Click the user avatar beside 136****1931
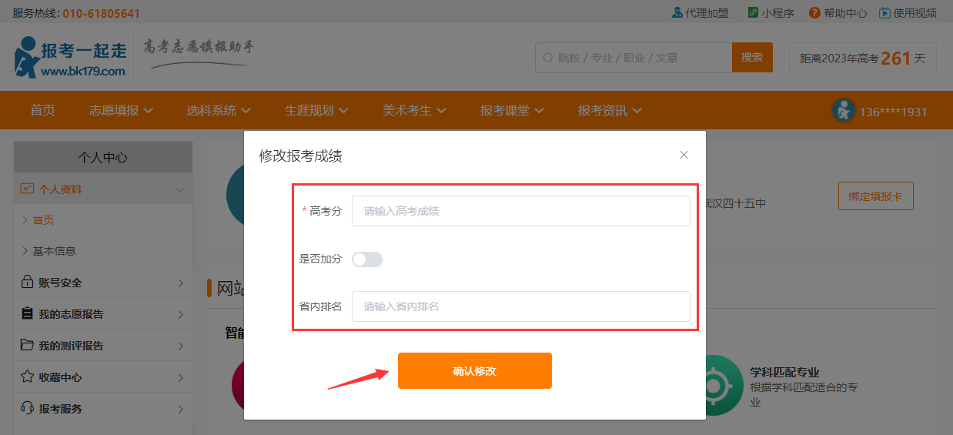 click(844, 111)
